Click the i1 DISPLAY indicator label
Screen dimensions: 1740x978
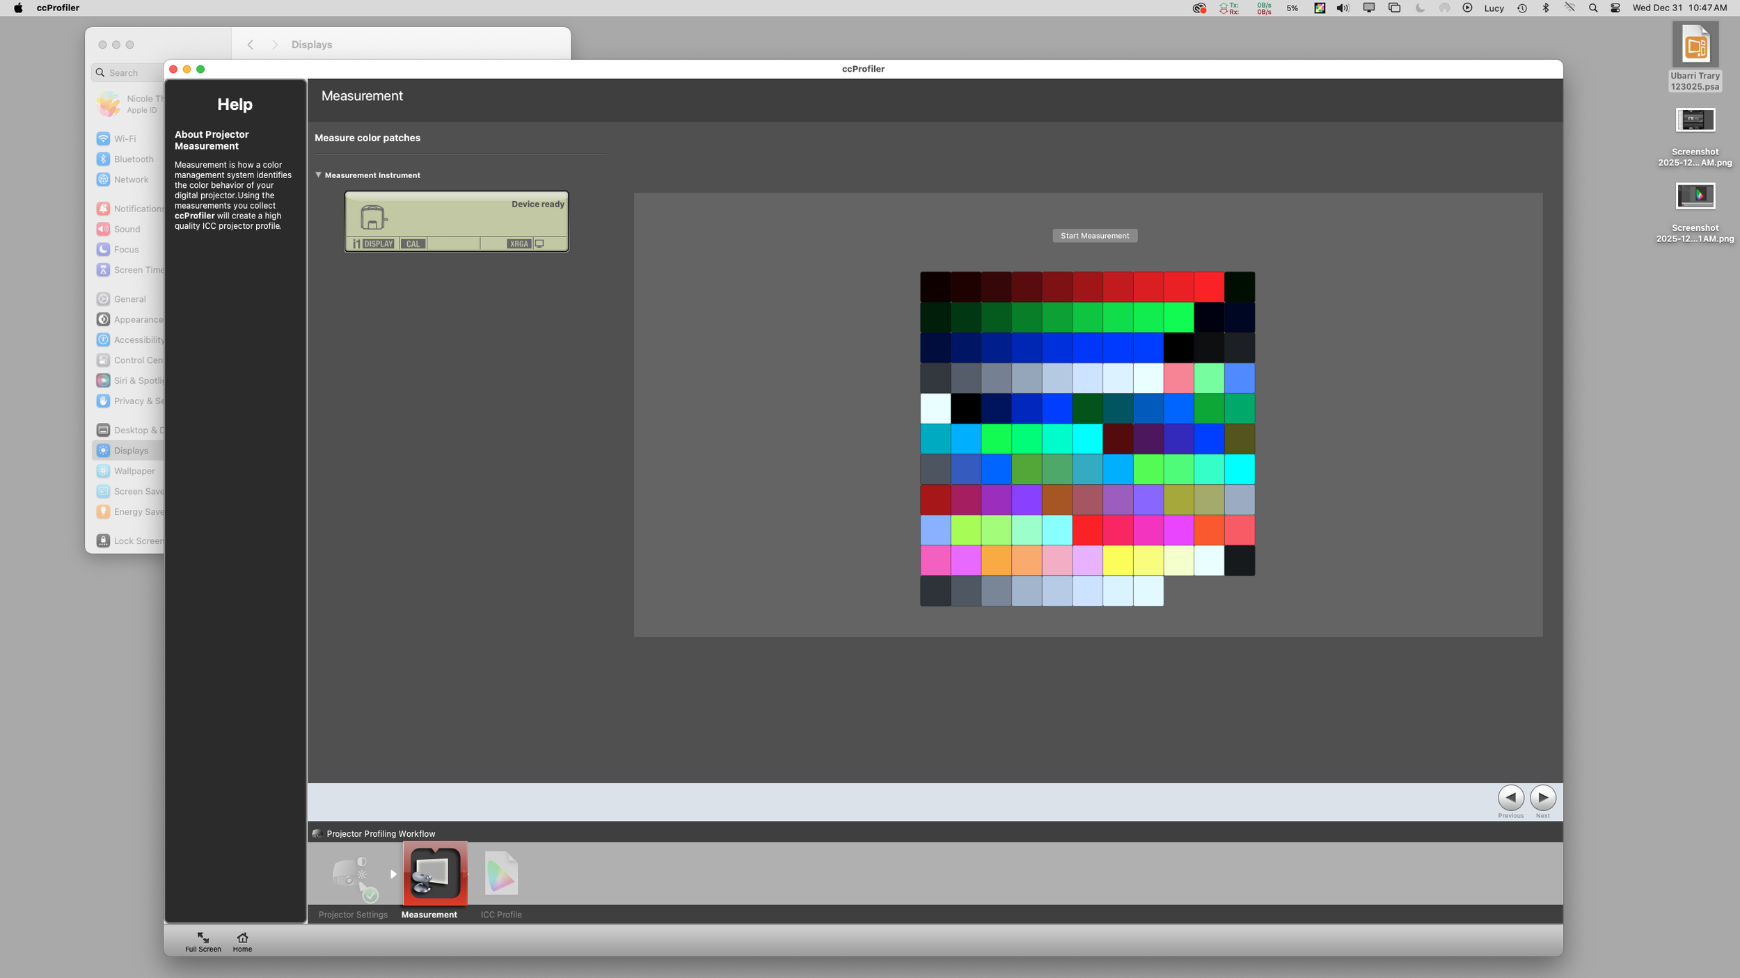(374, 244)
